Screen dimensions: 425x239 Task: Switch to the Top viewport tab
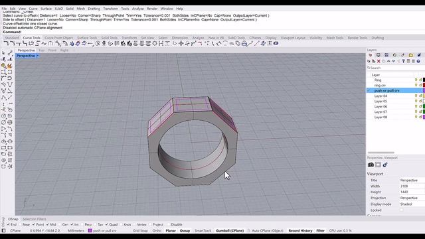coord(41,50)
